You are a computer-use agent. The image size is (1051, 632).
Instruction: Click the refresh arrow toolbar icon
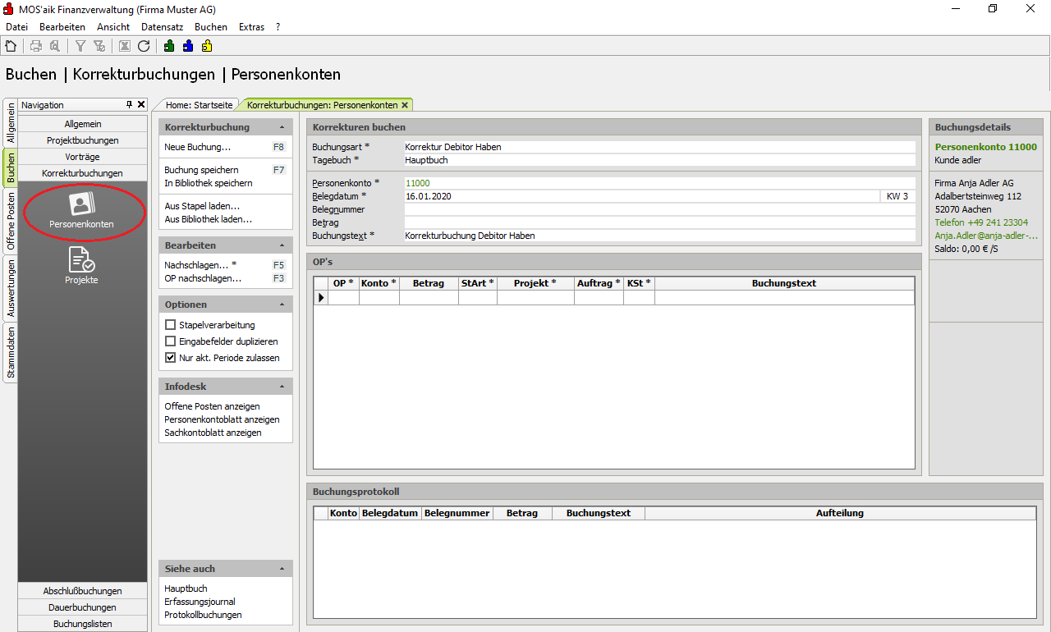coord(144,46)
